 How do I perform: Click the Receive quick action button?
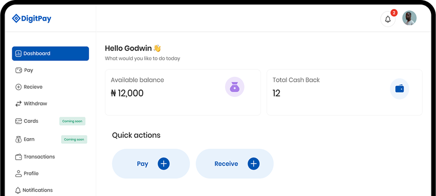click(235, 164)
